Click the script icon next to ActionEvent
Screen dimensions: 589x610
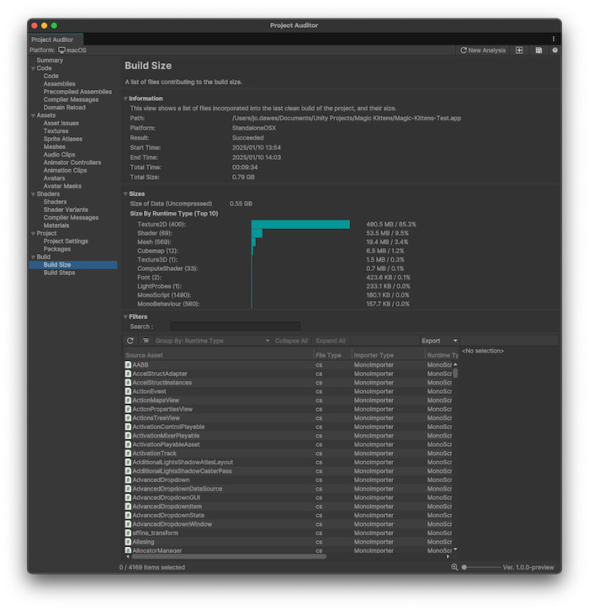pos(128,391)
